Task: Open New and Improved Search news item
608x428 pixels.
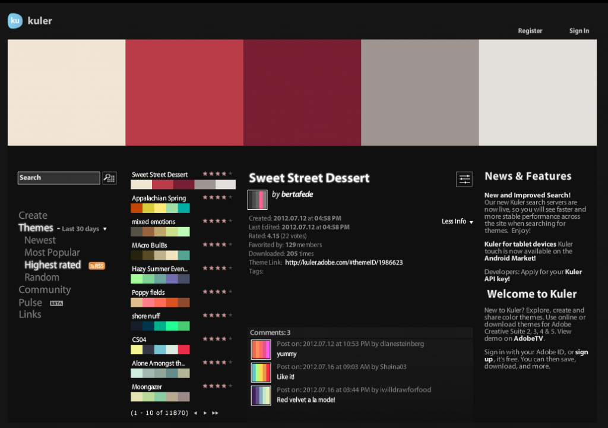Action: coord(527,195)
